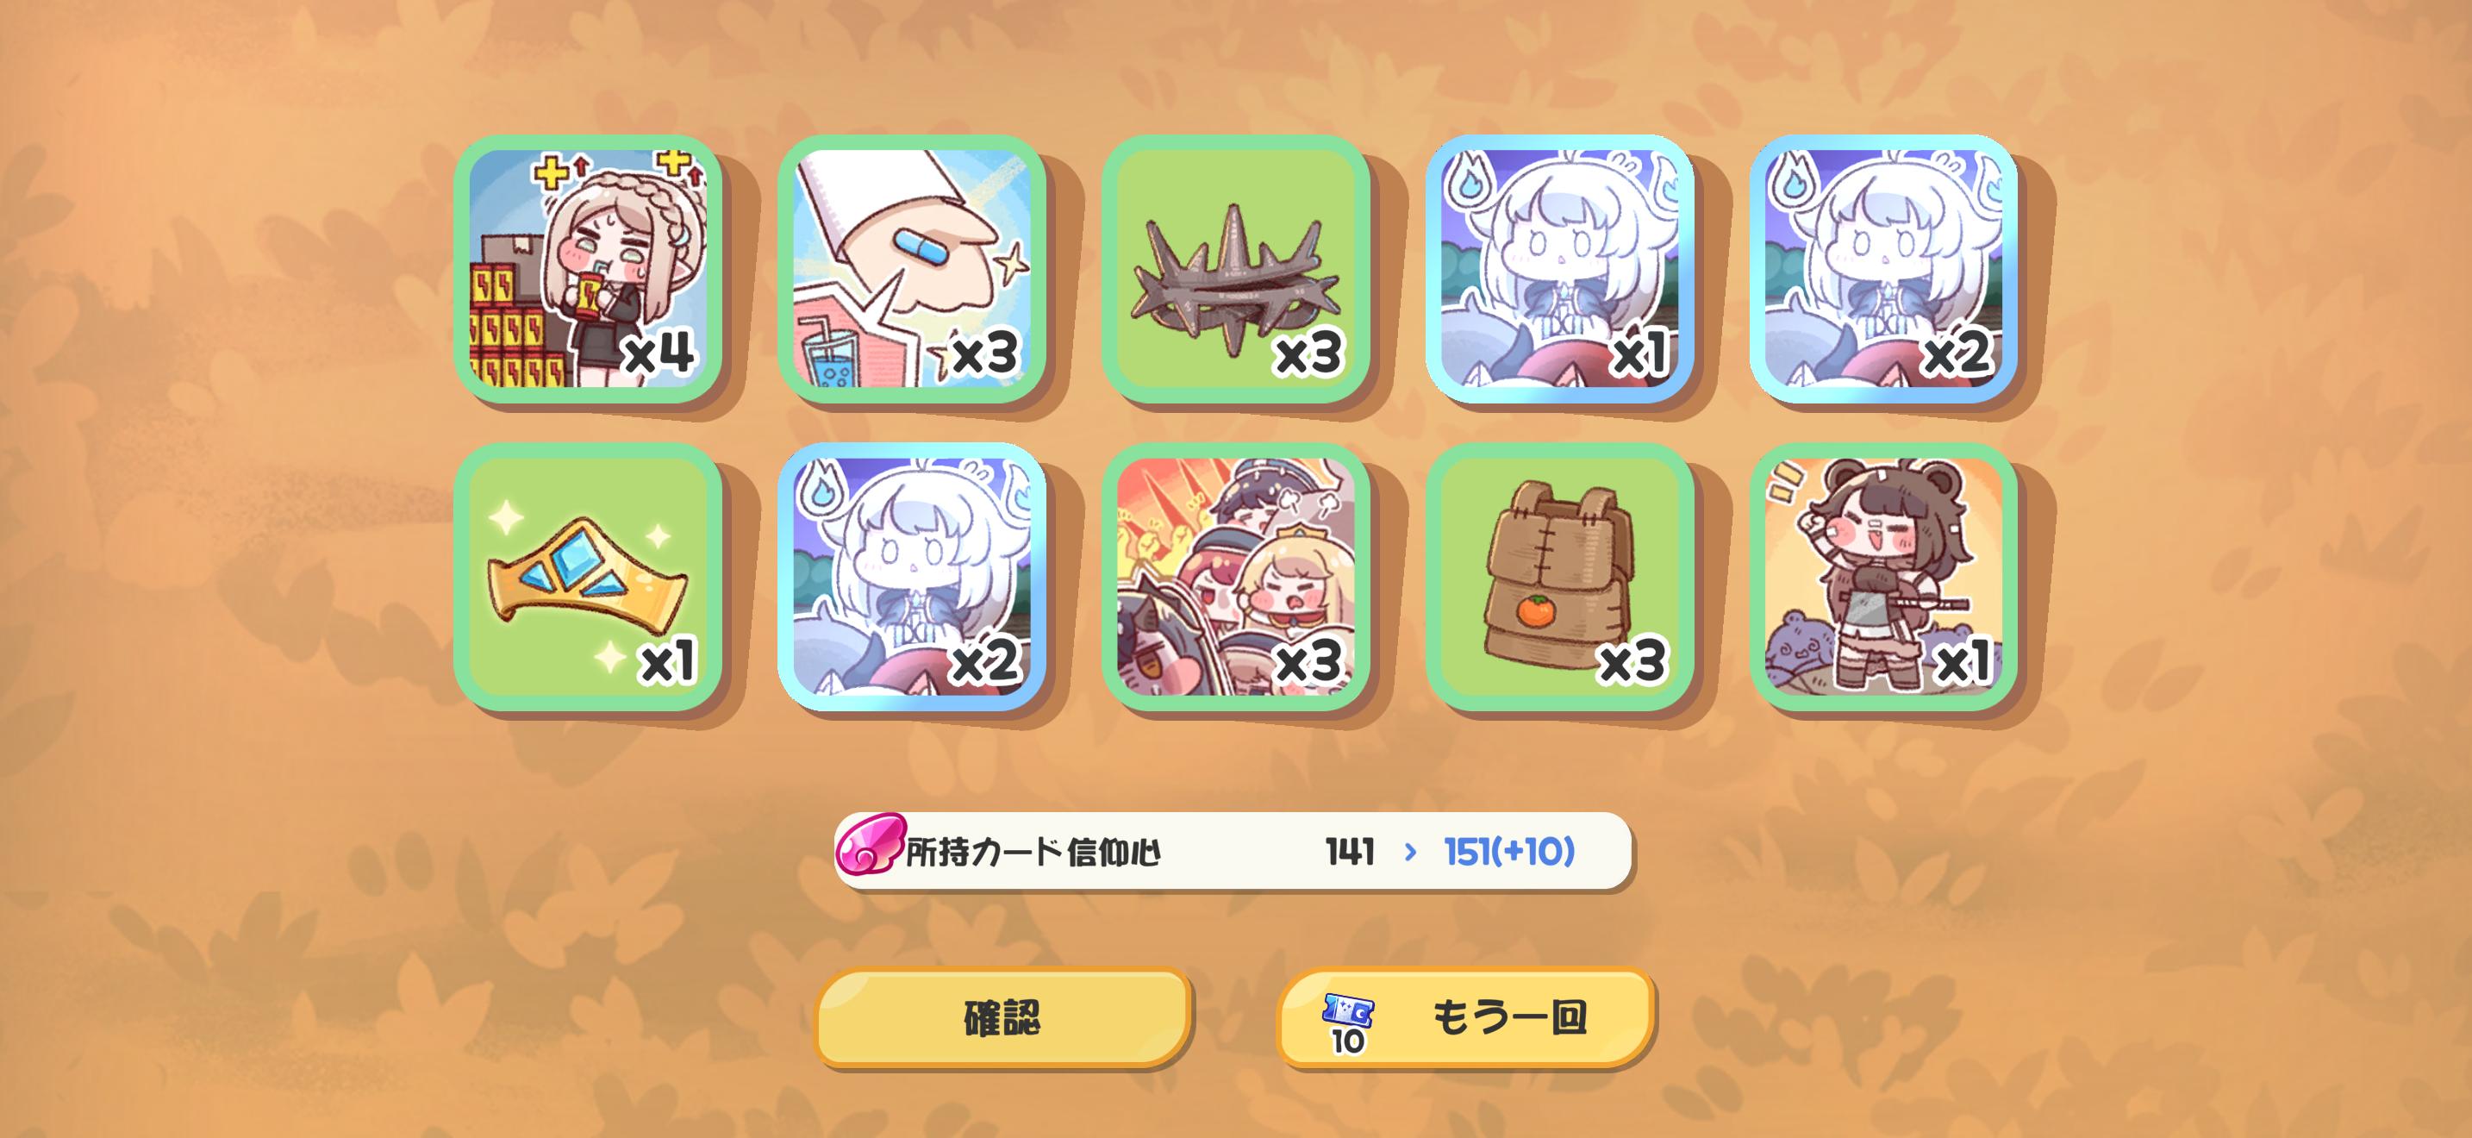Screen dimensions: 2472x1138
Task: Tap the x3 count on backpack item
Action: 1632,662
